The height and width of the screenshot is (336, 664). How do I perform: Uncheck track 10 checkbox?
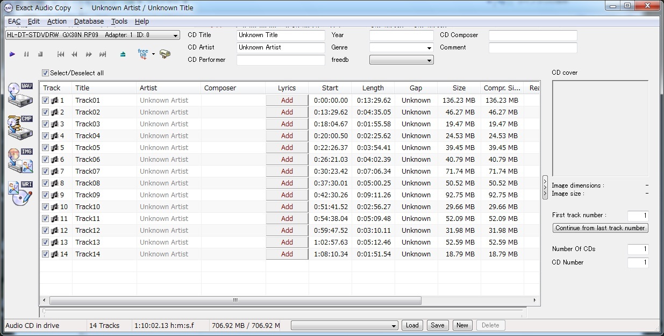click(46, 207)
